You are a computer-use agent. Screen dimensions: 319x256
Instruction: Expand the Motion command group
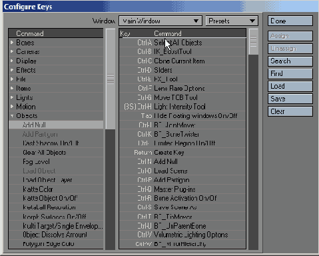point(12,107)
